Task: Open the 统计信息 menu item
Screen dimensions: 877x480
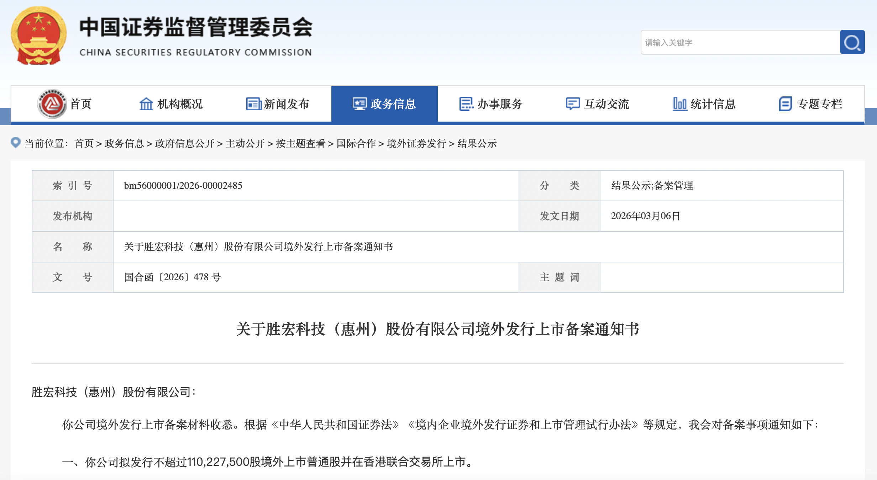Action: [713, 104]
